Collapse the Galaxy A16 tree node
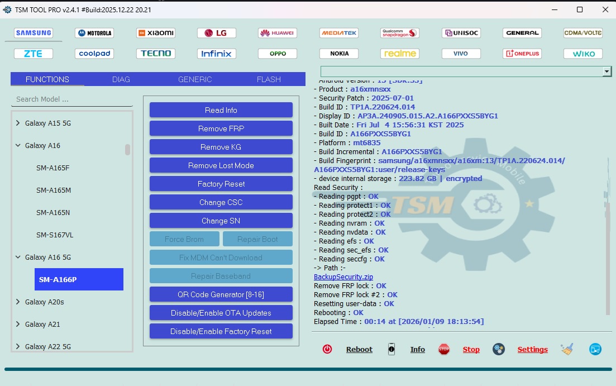The width and height of the screenshot is (616, 386). [18, 146]
